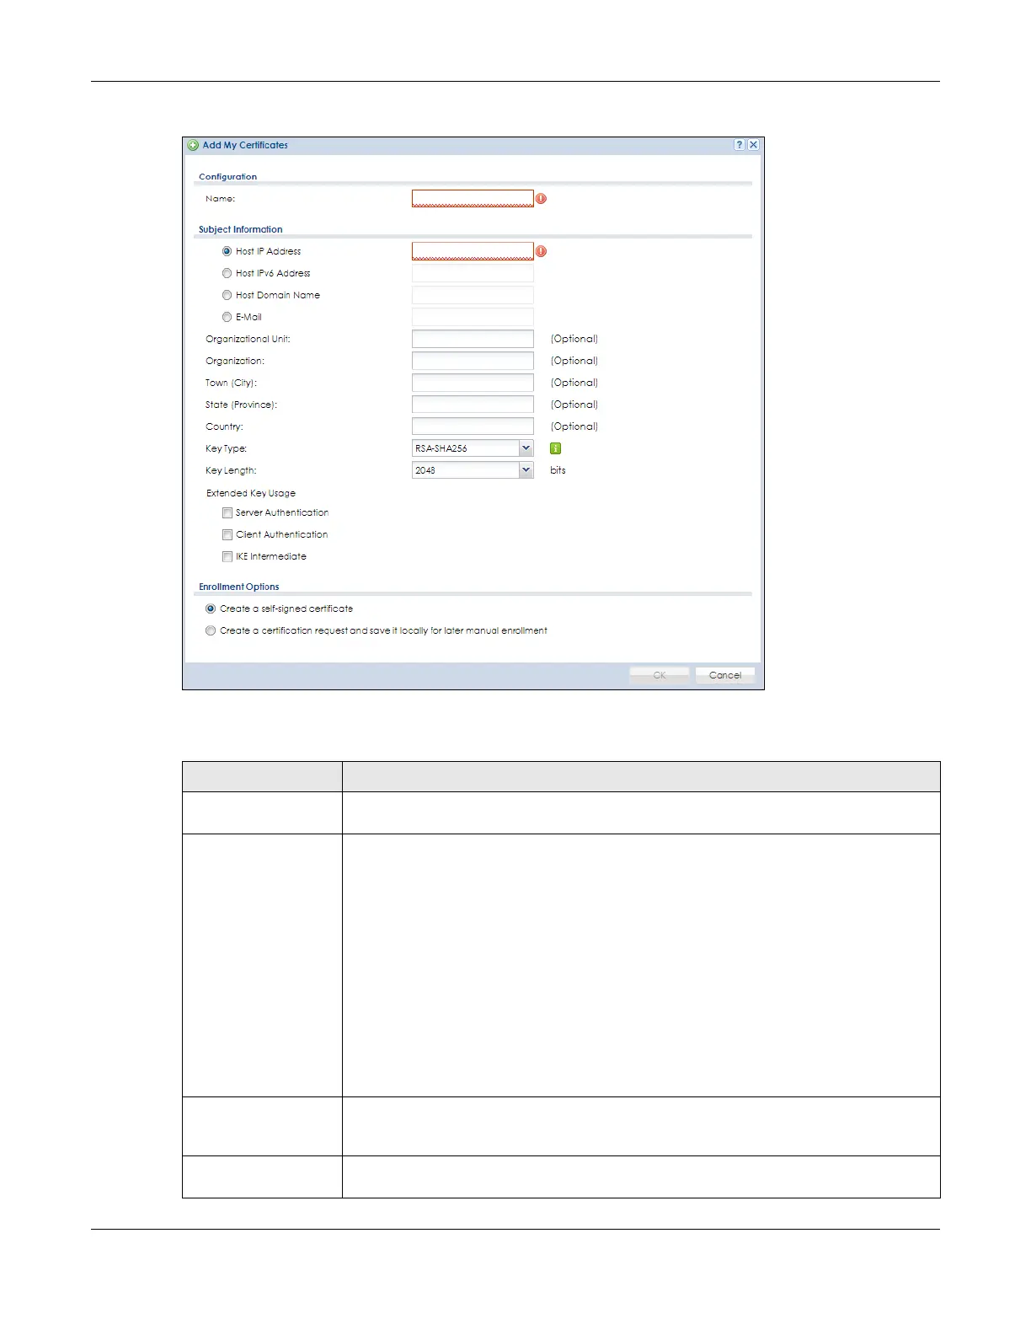The image size is (1031, 1335).
Task: Open the Key Length 2048 dropdown
Action: (473, 470)
